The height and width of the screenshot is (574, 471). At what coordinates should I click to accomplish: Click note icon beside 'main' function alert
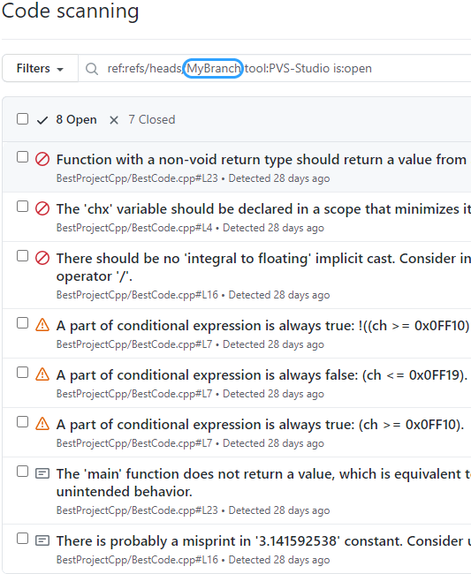pos(42,473)
